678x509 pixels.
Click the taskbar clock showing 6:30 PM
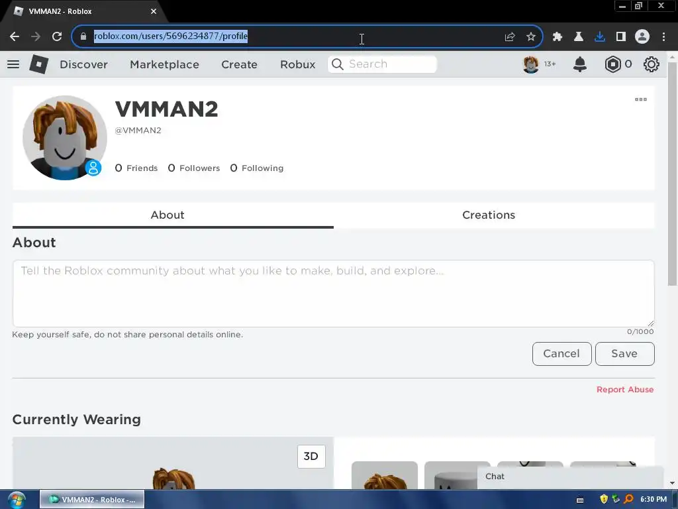[x=654, y=499]
